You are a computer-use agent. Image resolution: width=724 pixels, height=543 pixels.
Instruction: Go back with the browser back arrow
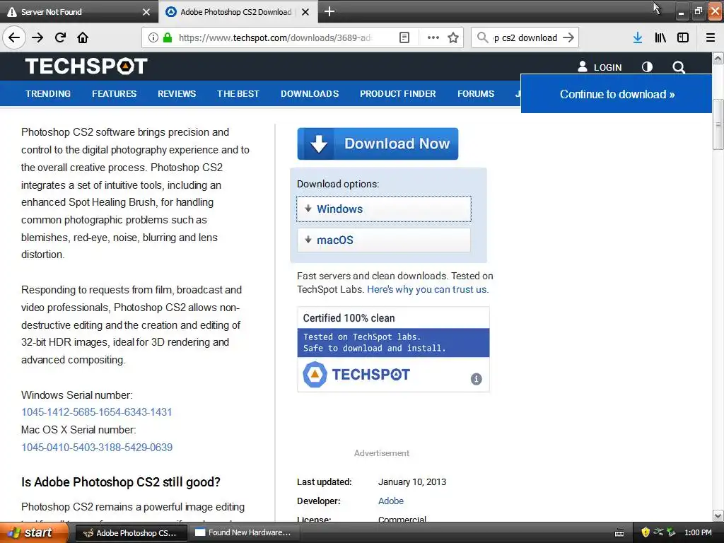[x=14, y=38]
